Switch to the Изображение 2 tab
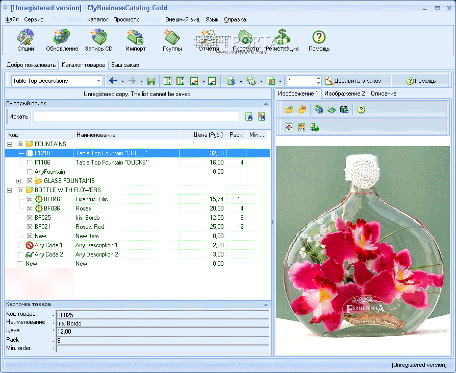 (x=344, y=94)
